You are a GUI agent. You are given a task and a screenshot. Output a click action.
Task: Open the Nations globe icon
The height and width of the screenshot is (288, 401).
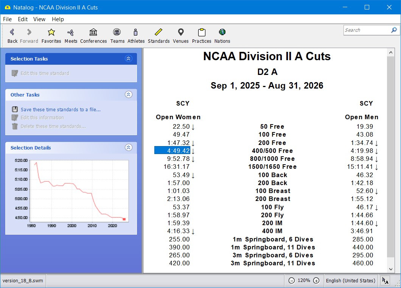point(222,33)
